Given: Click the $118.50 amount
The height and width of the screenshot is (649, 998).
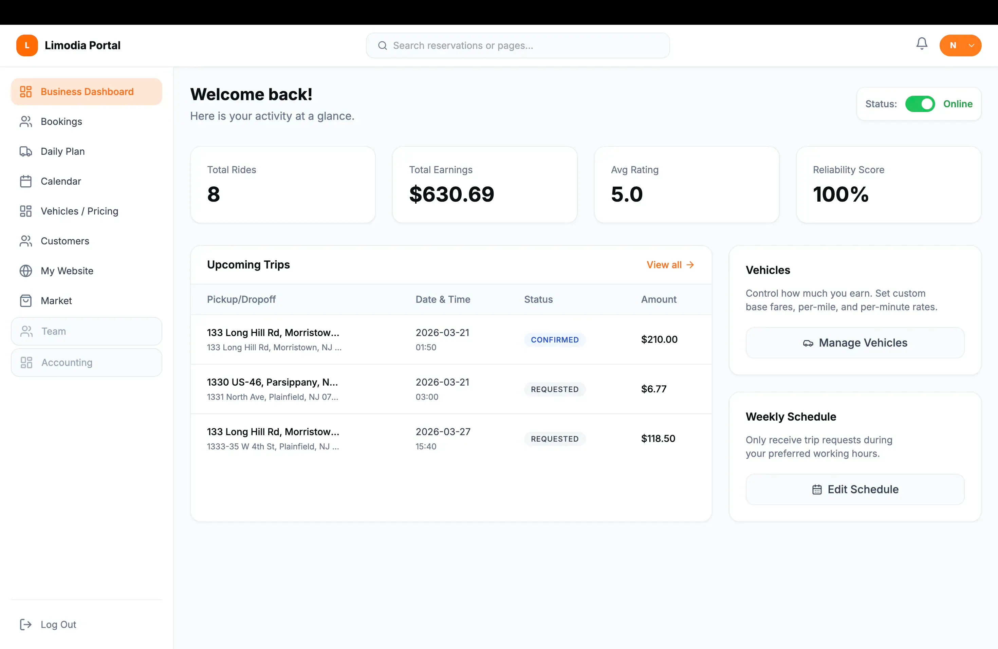Looking at the screenshot, I should pyautogui.click(x=658, y=438).
